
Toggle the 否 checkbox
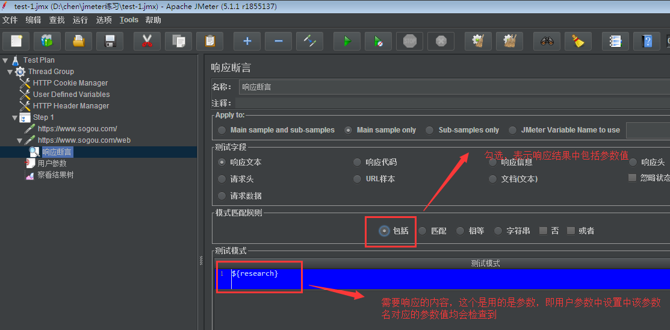(x=548, y=231)
